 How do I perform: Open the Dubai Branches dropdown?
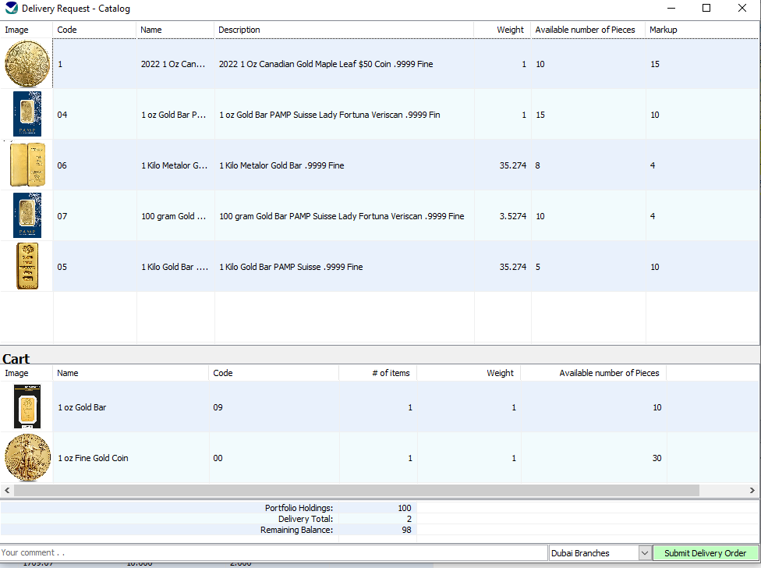(644, 553)
